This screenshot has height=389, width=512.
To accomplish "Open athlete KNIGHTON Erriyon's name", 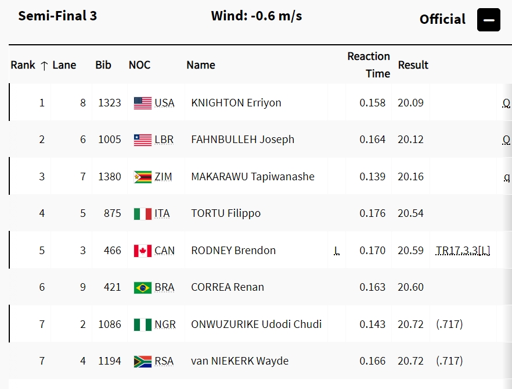I will pyautogui.click(x=236, y=103).
